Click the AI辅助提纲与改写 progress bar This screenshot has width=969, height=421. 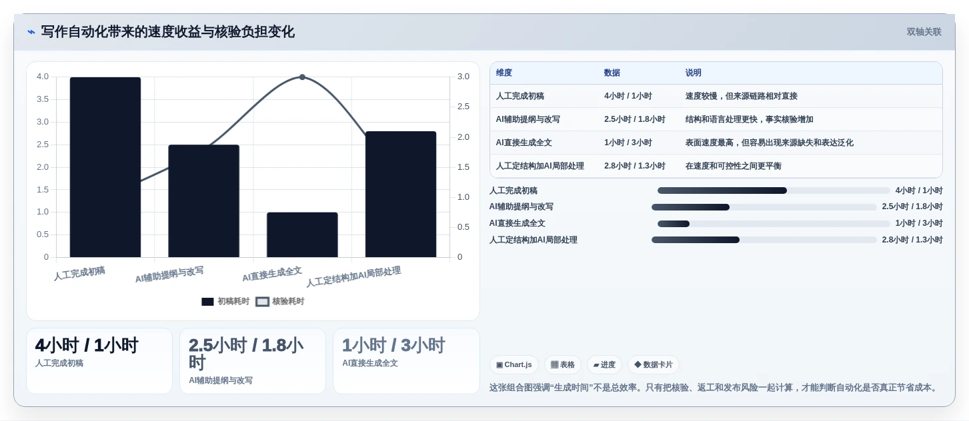(x=764, y=207)
